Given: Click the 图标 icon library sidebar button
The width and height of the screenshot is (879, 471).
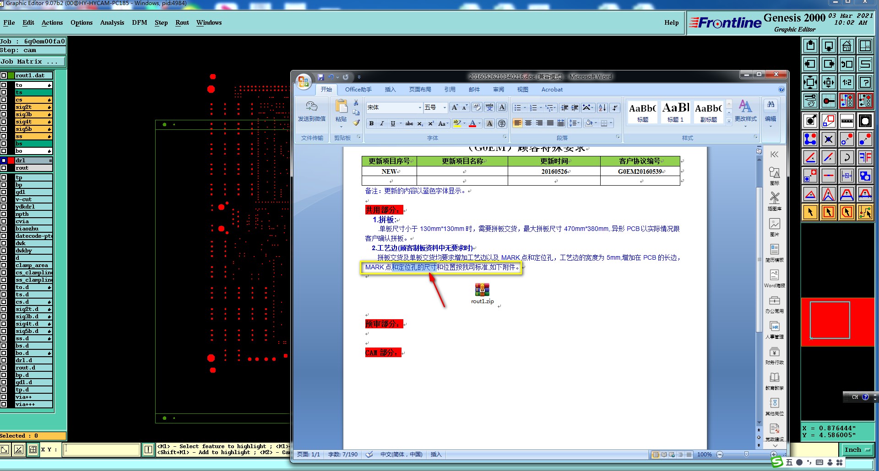Looking at the screenshot, I should click(774, 176).
